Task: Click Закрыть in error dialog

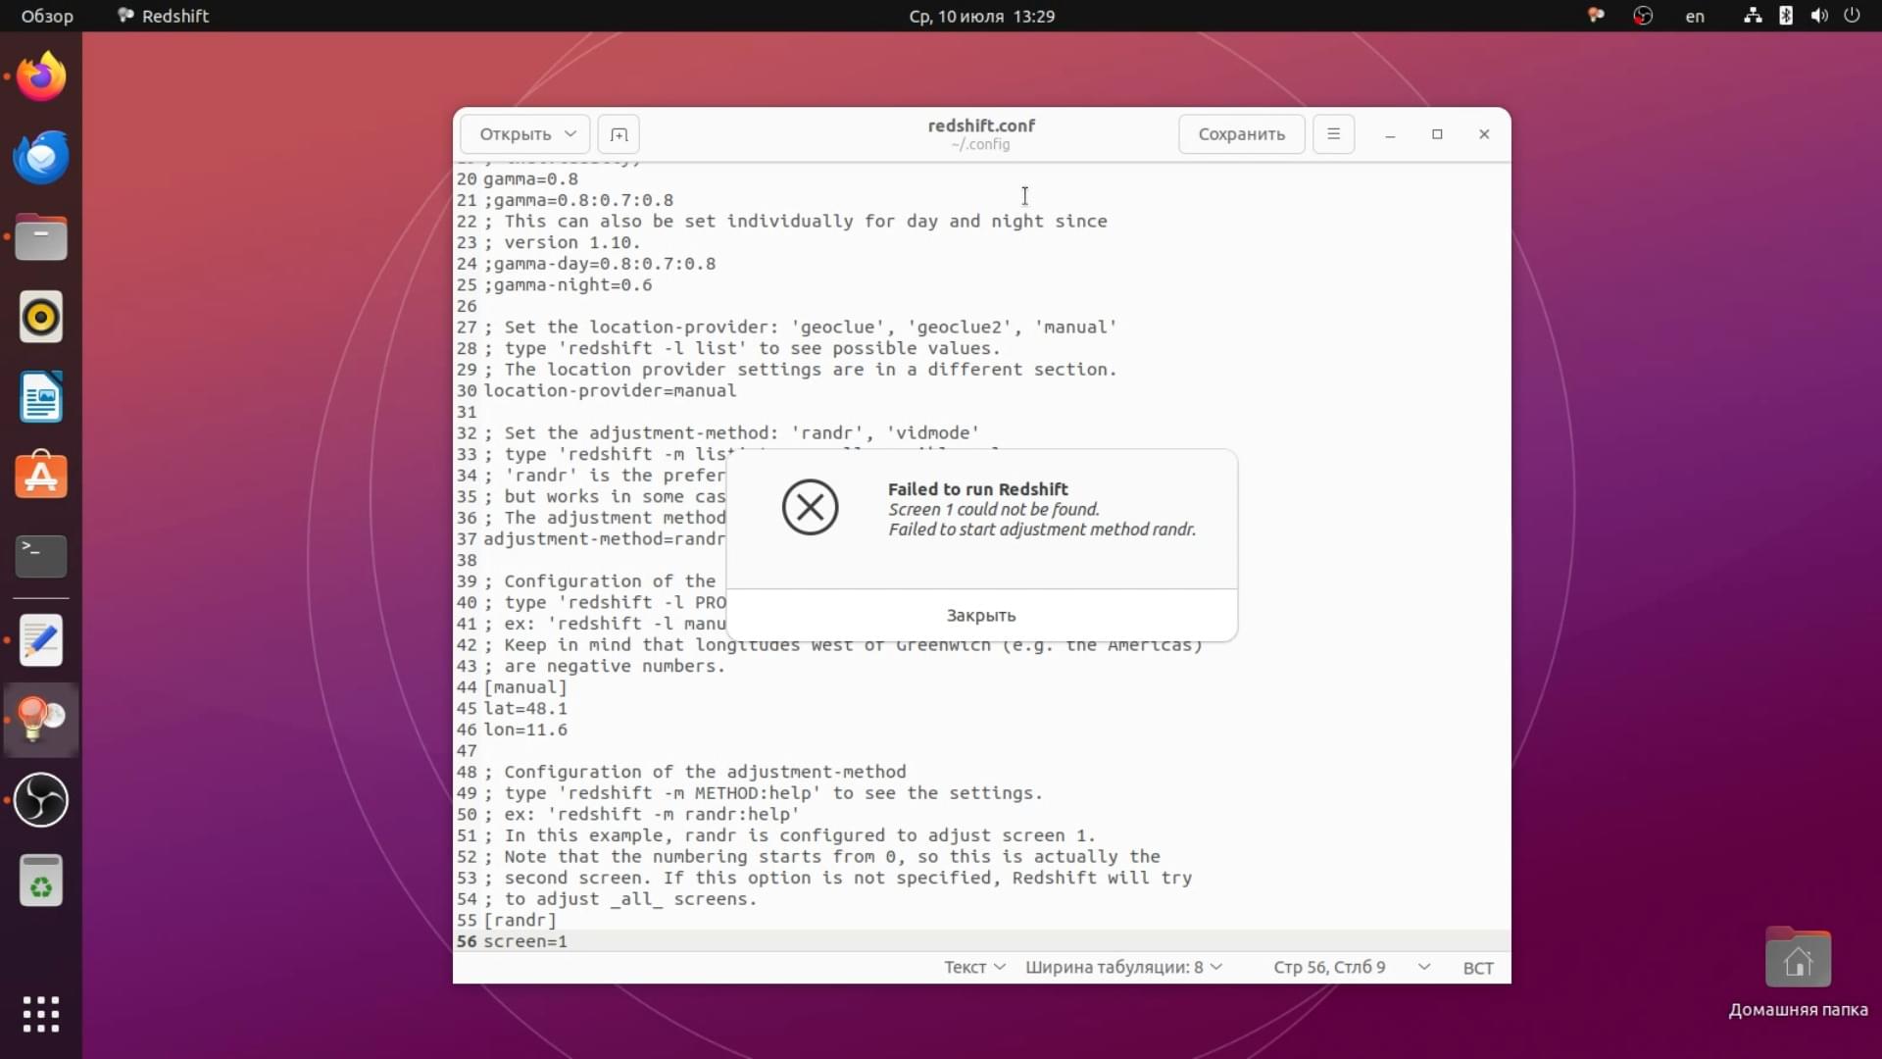Action: (981, 616)
